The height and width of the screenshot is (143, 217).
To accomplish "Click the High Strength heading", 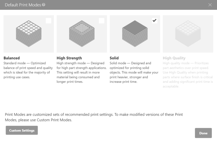I will coord(69,58).
